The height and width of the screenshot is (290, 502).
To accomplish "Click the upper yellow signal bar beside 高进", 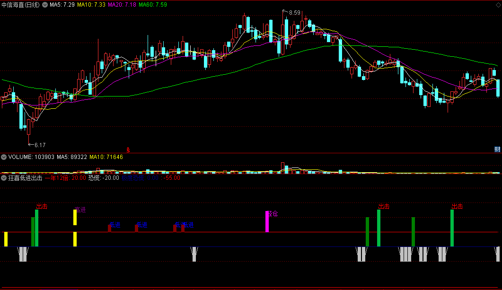I will coord(75,217).
